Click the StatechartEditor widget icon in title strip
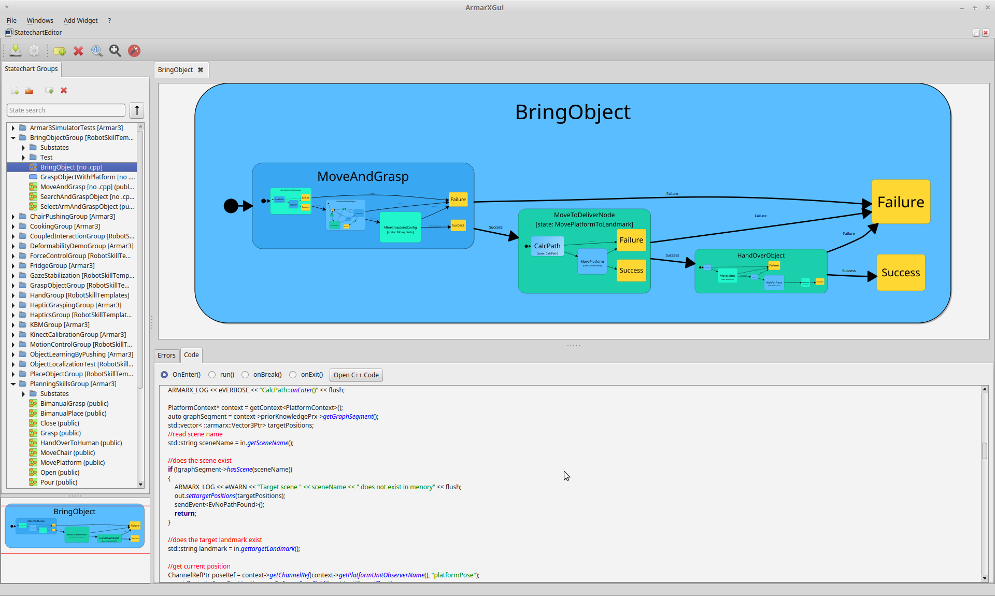The image size is (995, 596). pyautogui.click(x=9, y=32)
